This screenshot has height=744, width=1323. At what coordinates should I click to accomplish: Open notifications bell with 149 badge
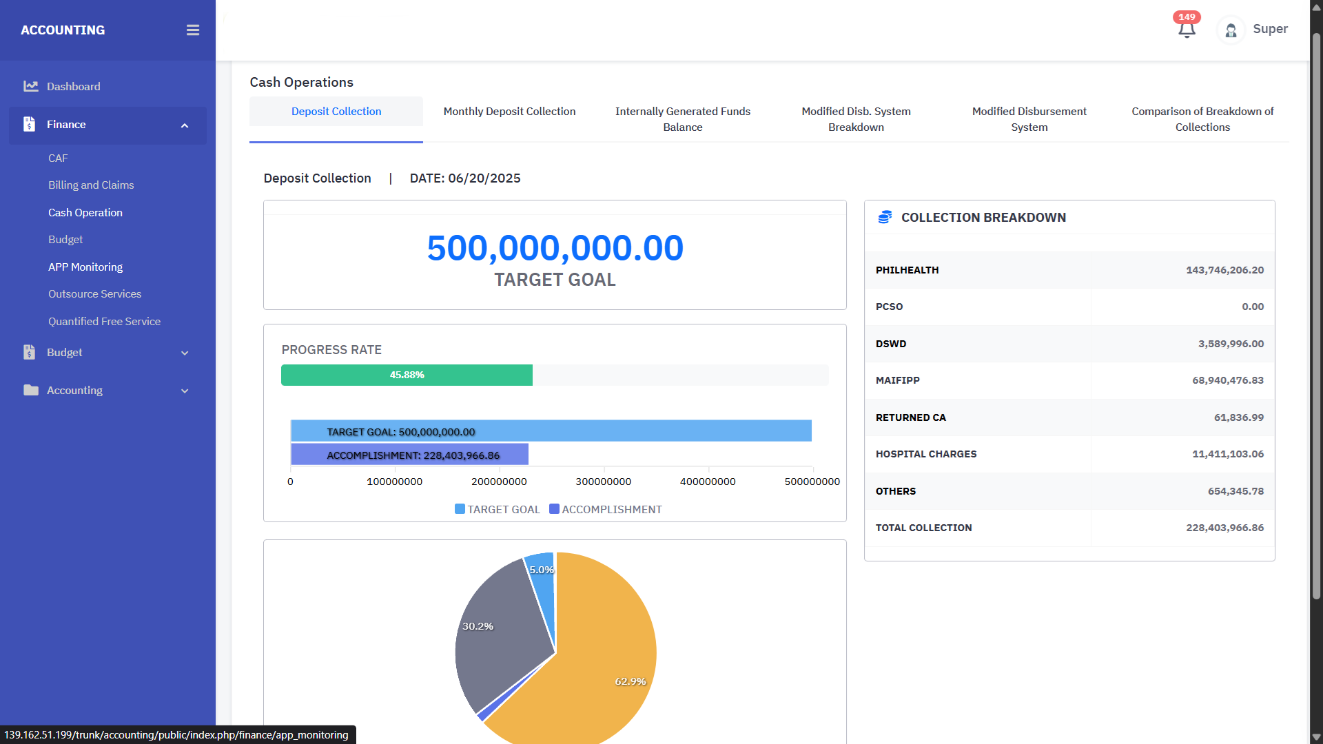coord(1187,29)
